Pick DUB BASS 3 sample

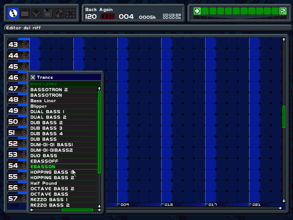click(x=63, y=128)
